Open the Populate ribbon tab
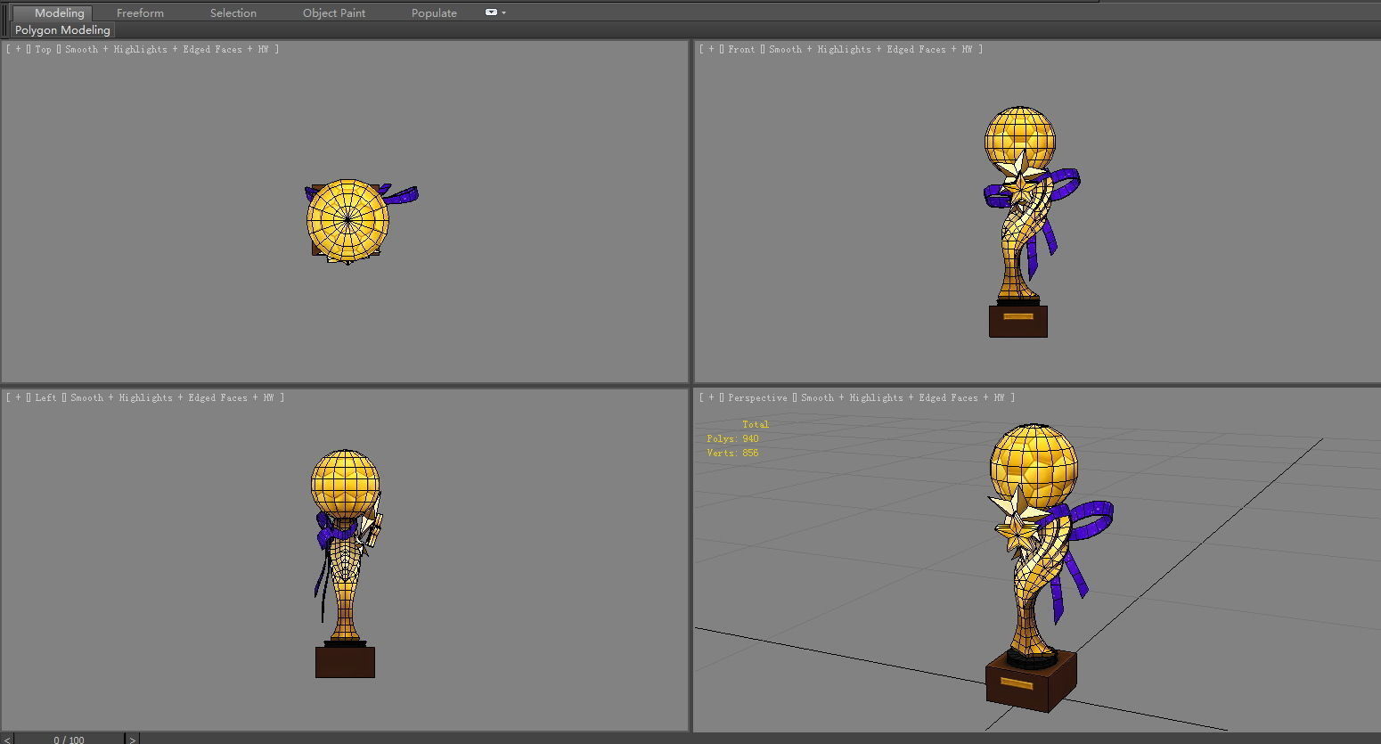1381x744 pixels. [x=434, y=13]
